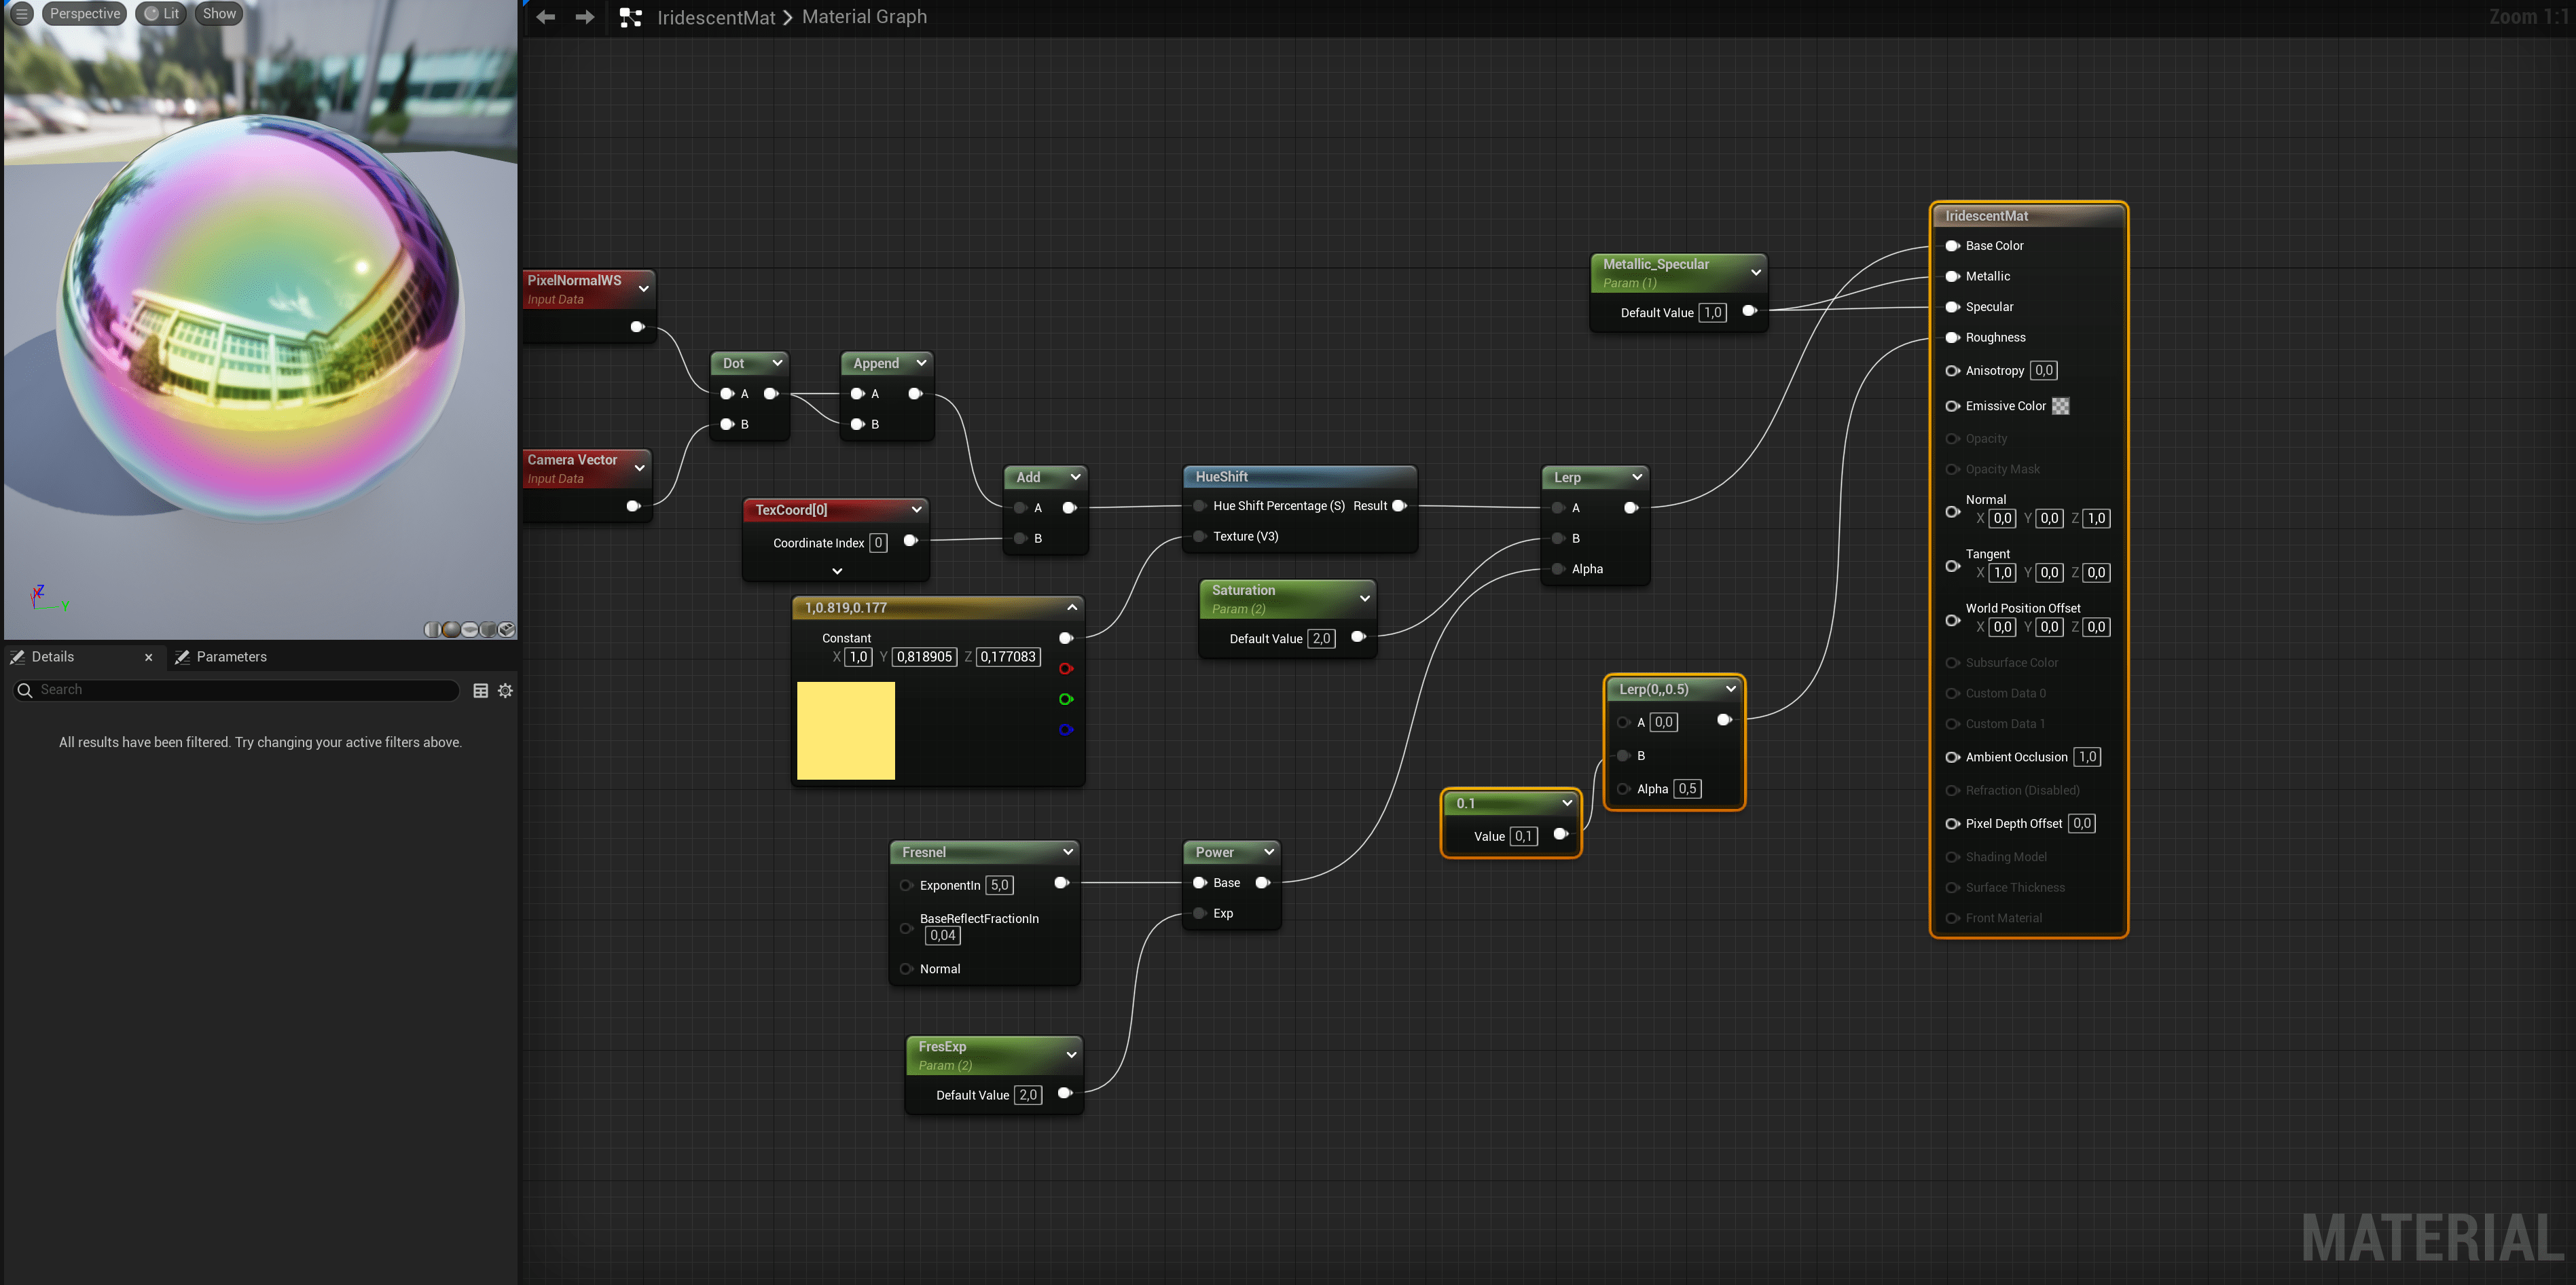Image resolution: width=2576 pixels, height=1285 pixels.
Task: Switch to the Parameters tab
Action: (x=231, y=657)
